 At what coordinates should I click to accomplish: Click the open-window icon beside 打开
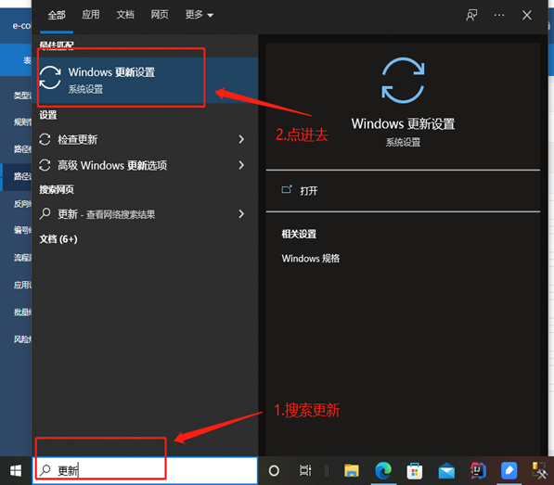287,190
